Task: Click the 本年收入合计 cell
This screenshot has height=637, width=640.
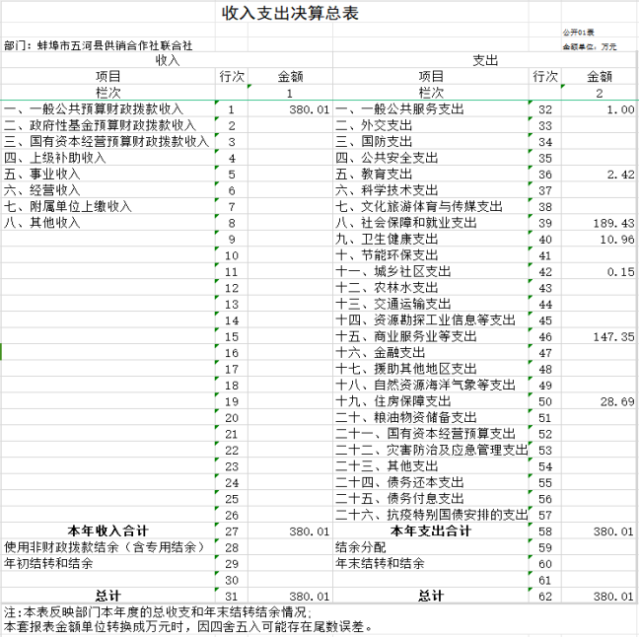Action: [x=107, y=531]
